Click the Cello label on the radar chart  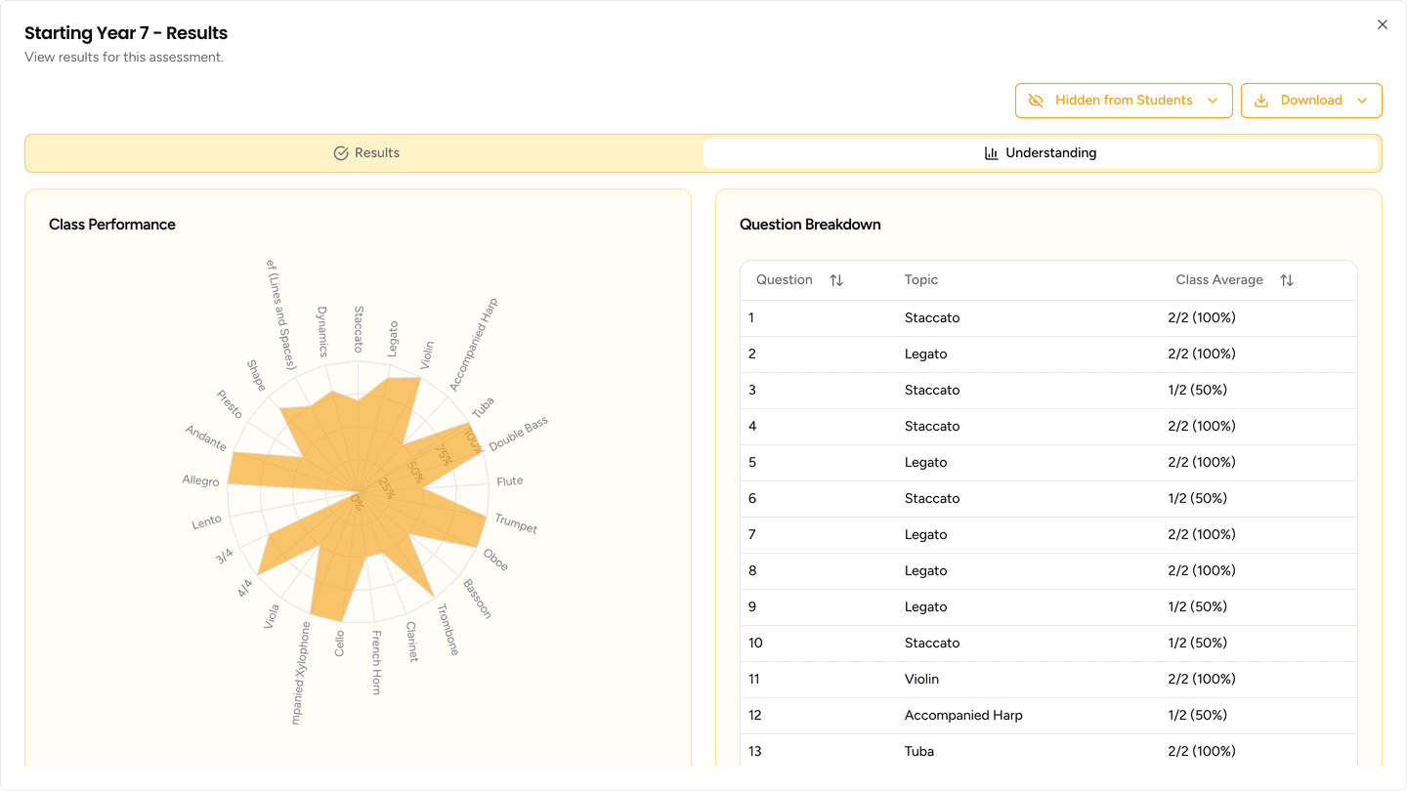(x=340, y=643)
